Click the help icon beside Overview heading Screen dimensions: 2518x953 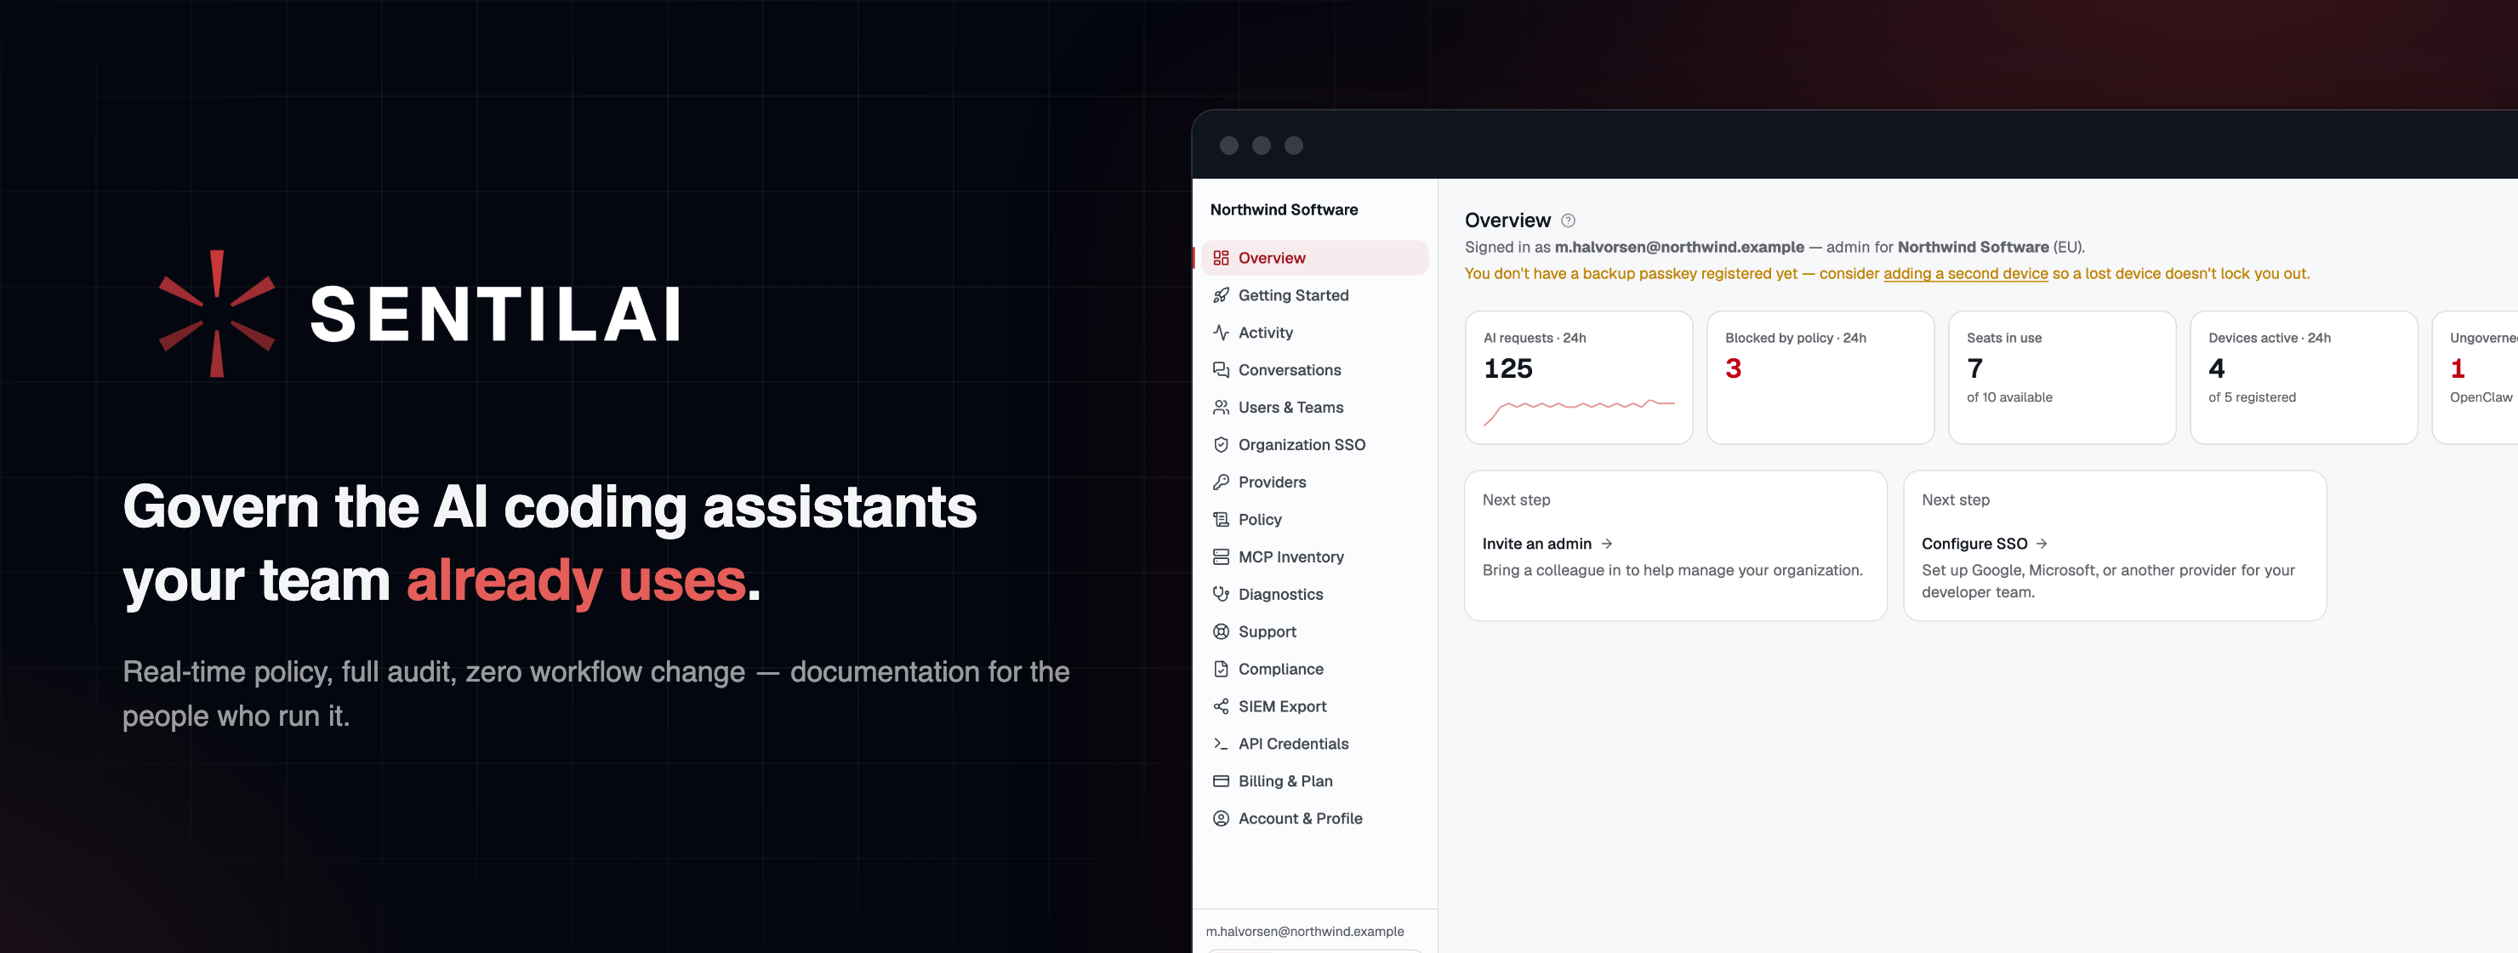(x=1568, y=221)
